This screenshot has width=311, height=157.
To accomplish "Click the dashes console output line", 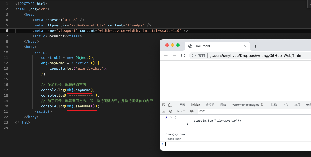I will (175, 129).
